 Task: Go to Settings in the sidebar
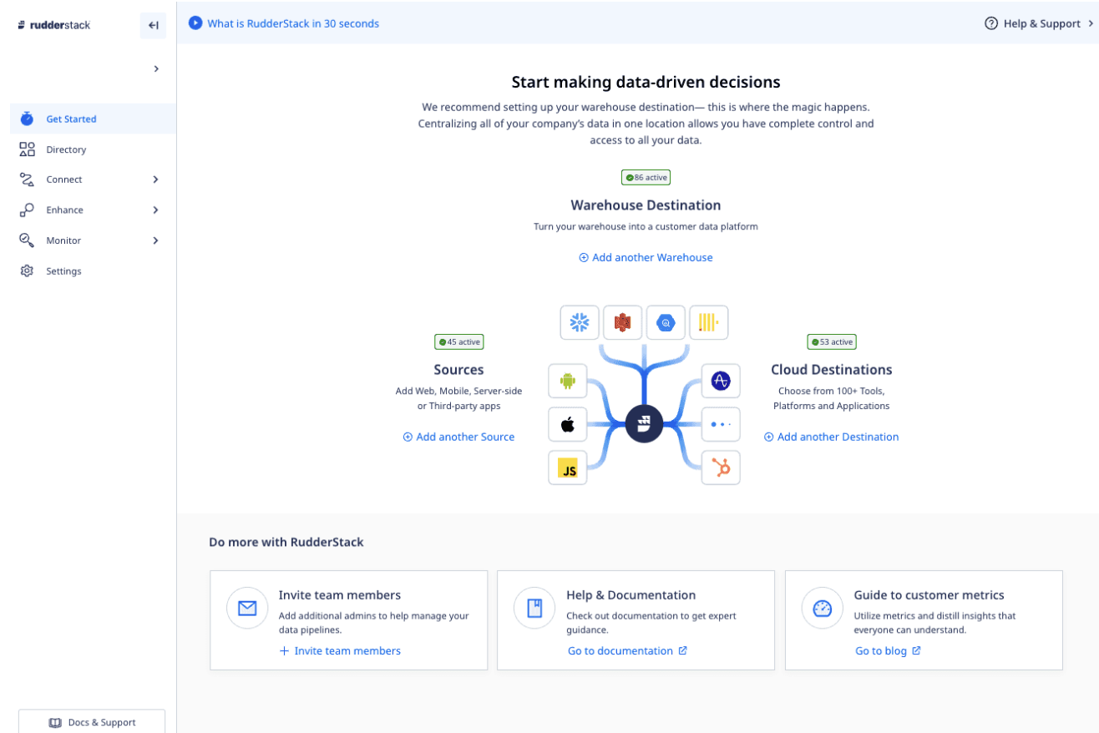[63, 271]
